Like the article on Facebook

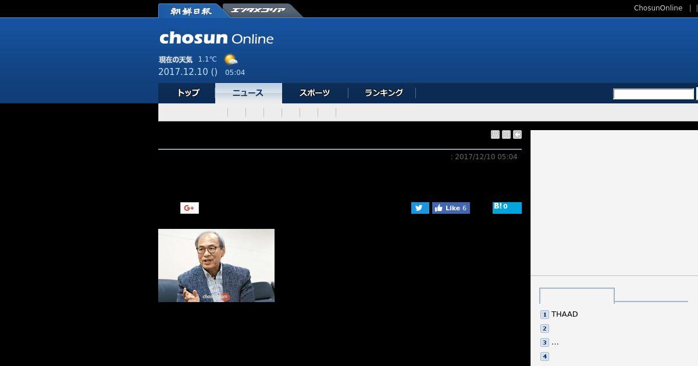coord(451,208)
